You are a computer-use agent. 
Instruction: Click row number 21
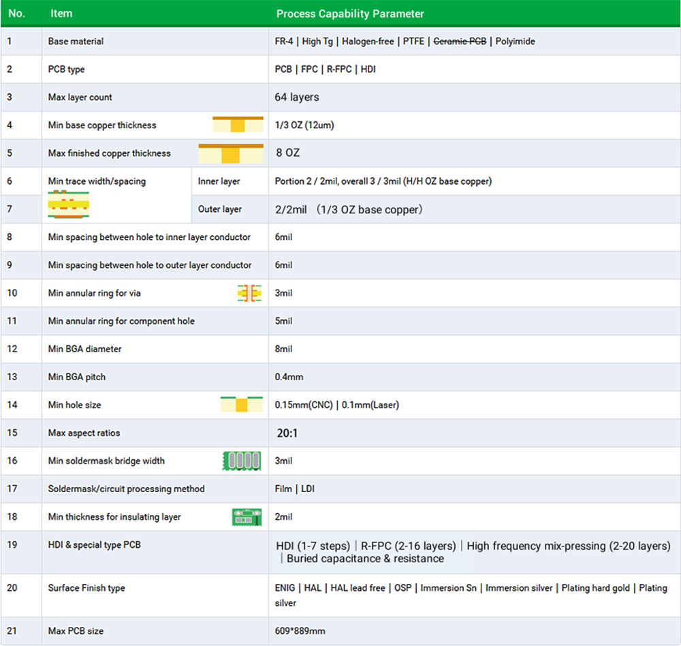12,631
